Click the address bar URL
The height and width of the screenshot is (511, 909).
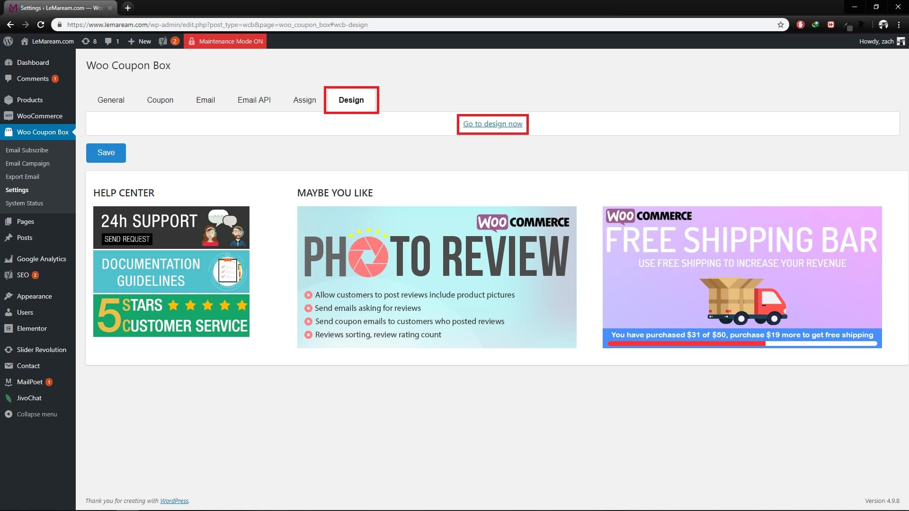[217, 25]
